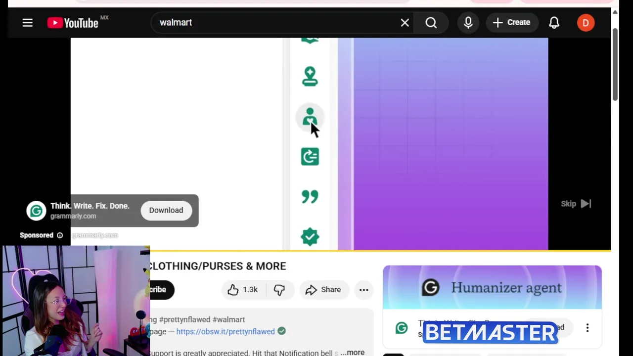Click the ad's green checkmark badge icon
Image resolution: width=633 pixels, height=356 pixels.
(310, 237)
